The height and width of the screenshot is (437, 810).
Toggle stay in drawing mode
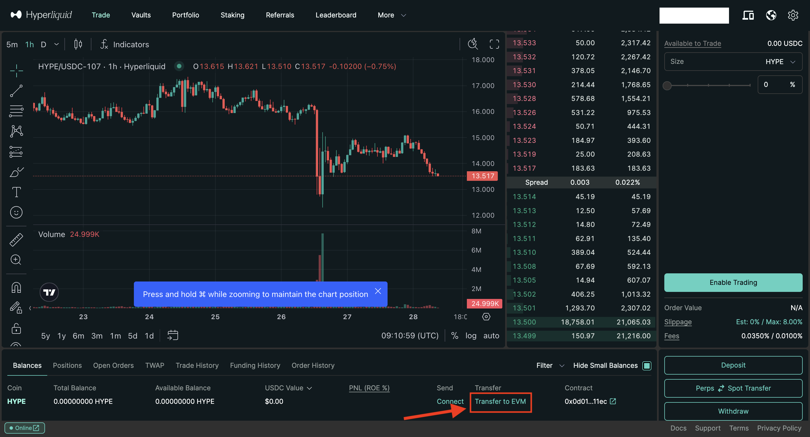pos(16,307)
